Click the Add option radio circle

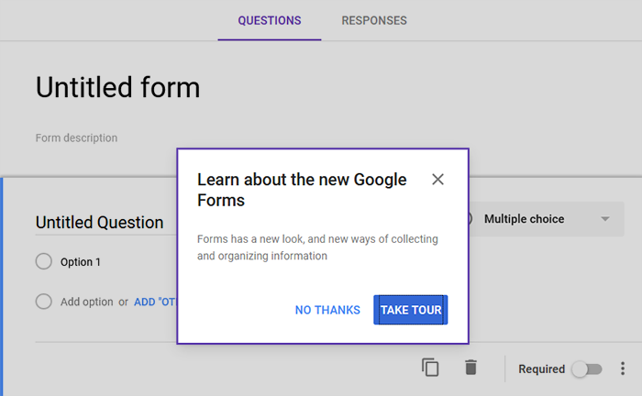44,302
